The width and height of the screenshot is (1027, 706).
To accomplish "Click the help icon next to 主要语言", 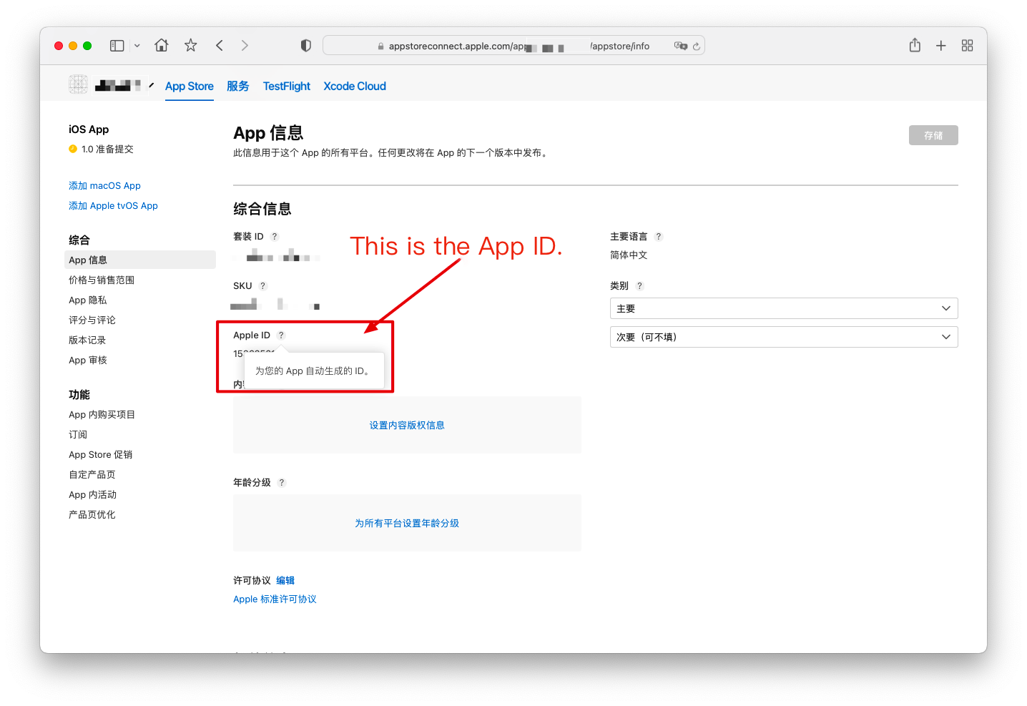I will pyautogui.click(x=659, y=236).
